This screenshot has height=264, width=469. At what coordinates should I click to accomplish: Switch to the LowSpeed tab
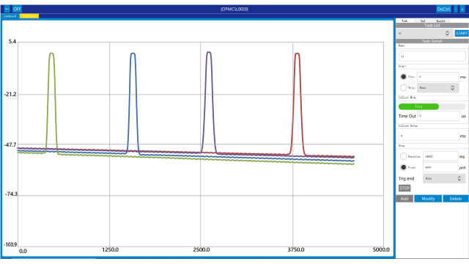(10, 16)
